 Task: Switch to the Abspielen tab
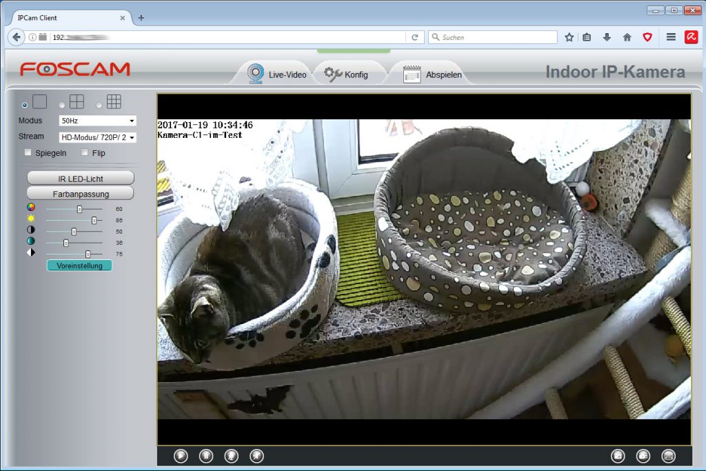coord(433,74)
